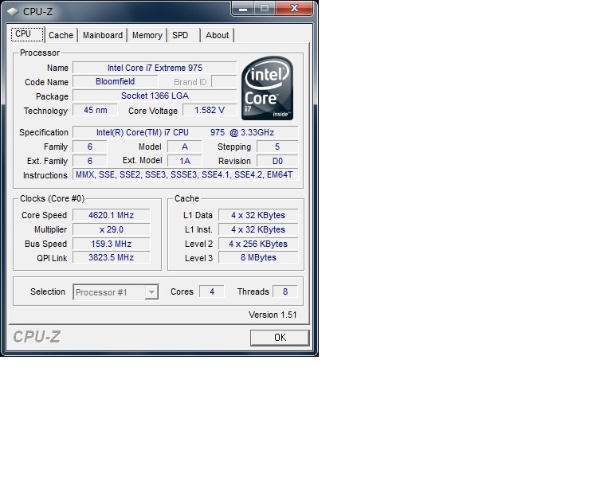Go to the SPD tab

tap(180, 35)
